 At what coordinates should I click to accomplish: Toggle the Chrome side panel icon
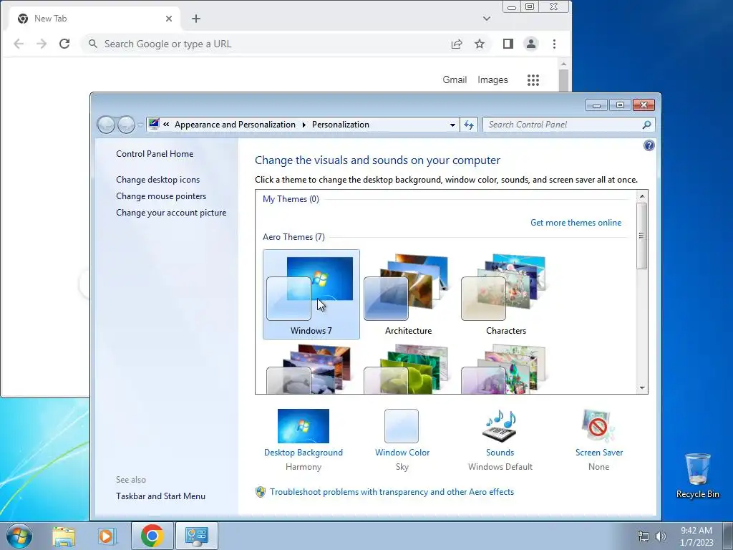508,44
